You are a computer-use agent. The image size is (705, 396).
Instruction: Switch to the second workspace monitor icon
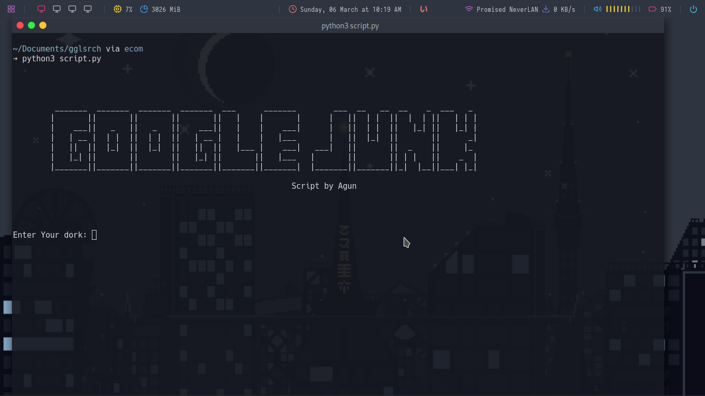point(57,9)
